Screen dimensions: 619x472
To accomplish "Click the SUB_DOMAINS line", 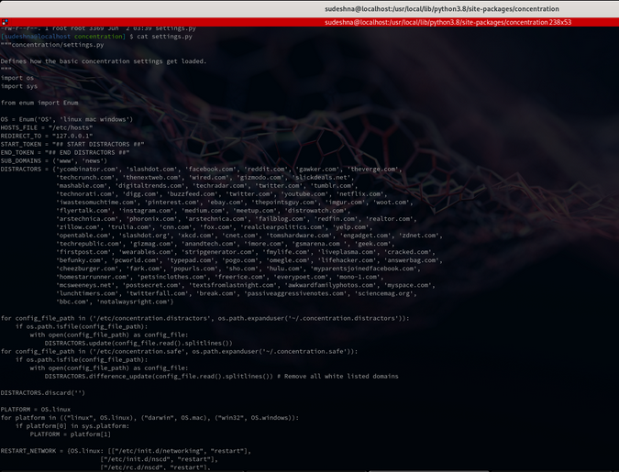I will pos(54,160).
